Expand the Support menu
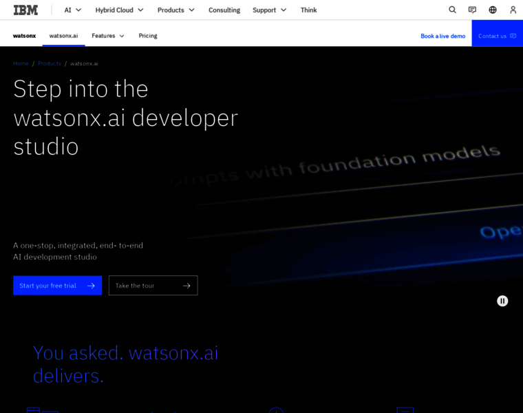The height and width of the screenshot is (413, 523). [x=270, y=10]
